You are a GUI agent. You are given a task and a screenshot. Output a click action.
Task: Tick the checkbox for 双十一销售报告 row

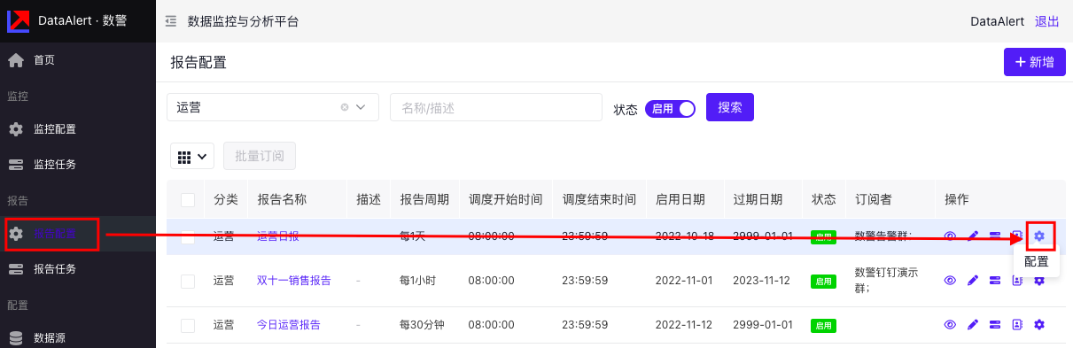click(x=188, y=281)
